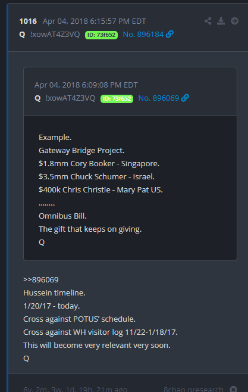
Task: Click the quoted timestamp 6:09:08 PM EDT
Action: pos(109,85)
